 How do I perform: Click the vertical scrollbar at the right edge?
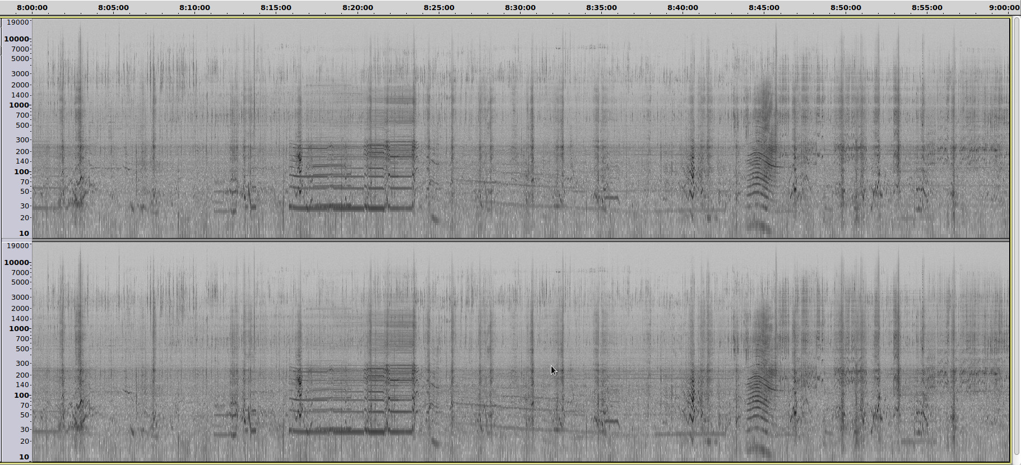(1017, 235)
